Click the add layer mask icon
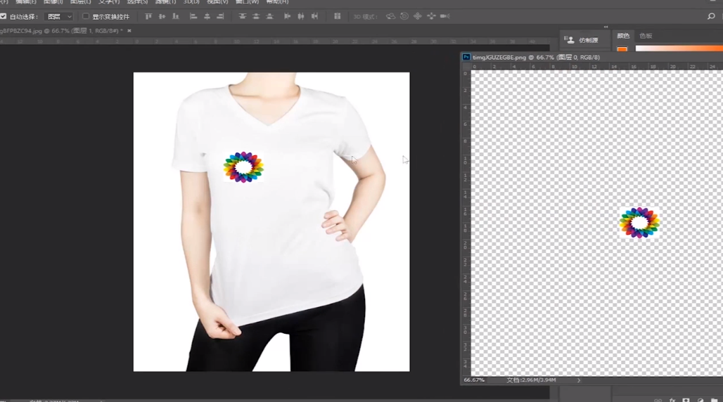The height and width of the screenshot is (402, 723). click(x=686, y=400)
